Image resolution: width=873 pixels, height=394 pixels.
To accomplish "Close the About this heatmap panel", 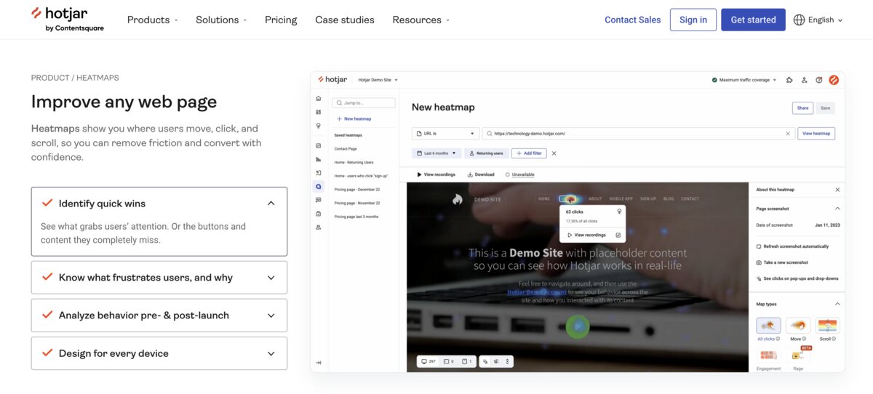I will click(837, 190).
